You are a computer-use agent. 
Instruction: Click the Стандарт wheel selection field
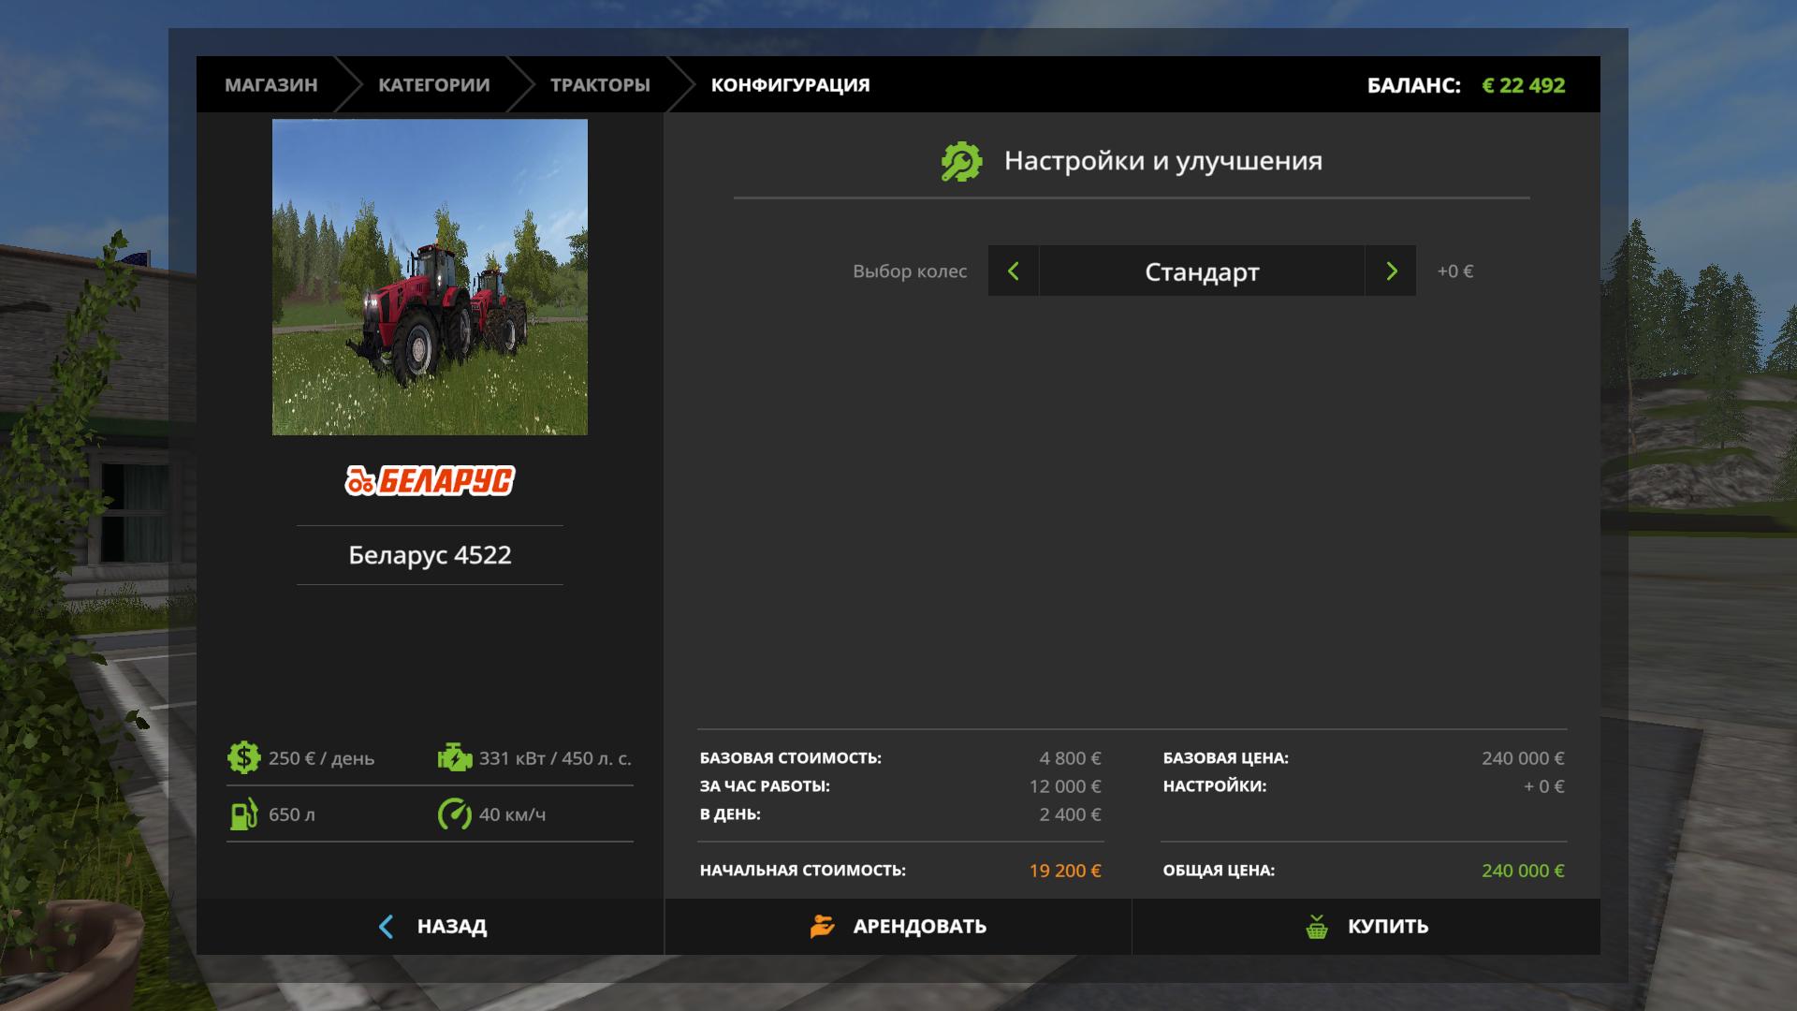pos(1202,271)
